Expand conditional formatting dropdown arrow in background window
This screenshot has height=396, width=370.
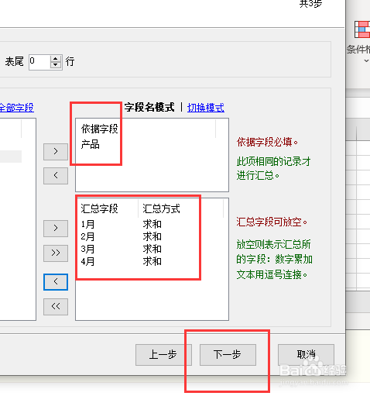pyautogui.click(x=366, y=61)
